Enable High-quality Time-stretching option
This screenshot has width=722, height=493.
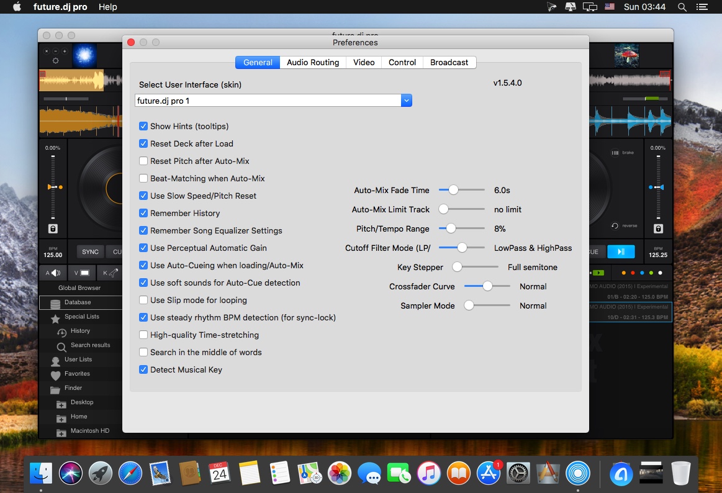[x=143, y=335]
